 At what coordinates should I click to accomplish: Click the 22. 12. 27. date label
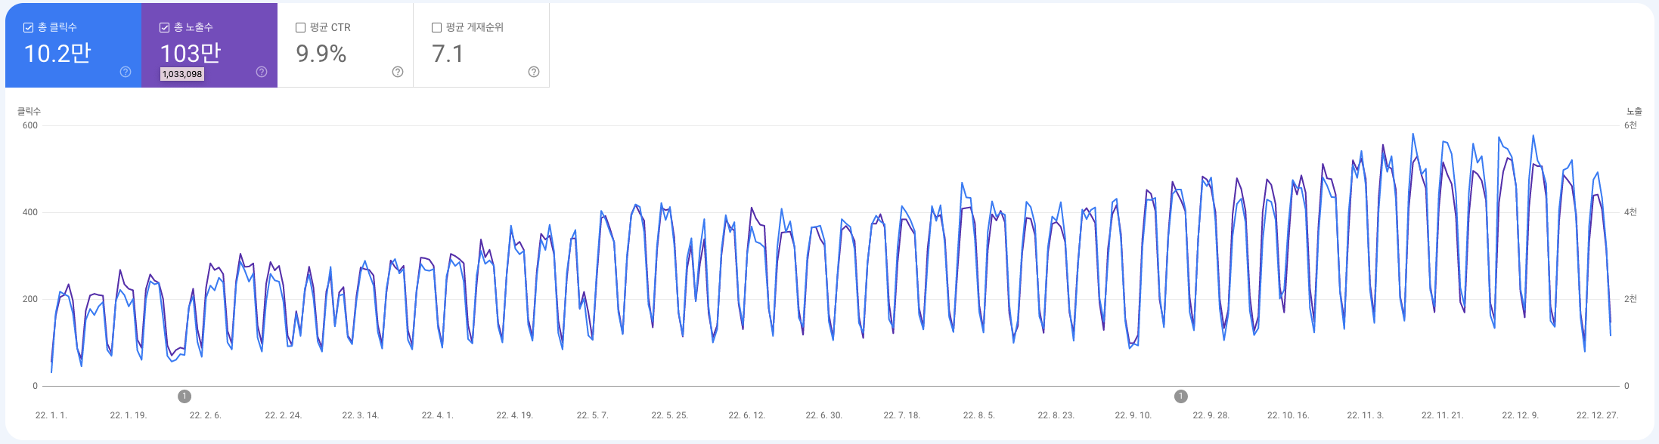tap(1597, 415)
